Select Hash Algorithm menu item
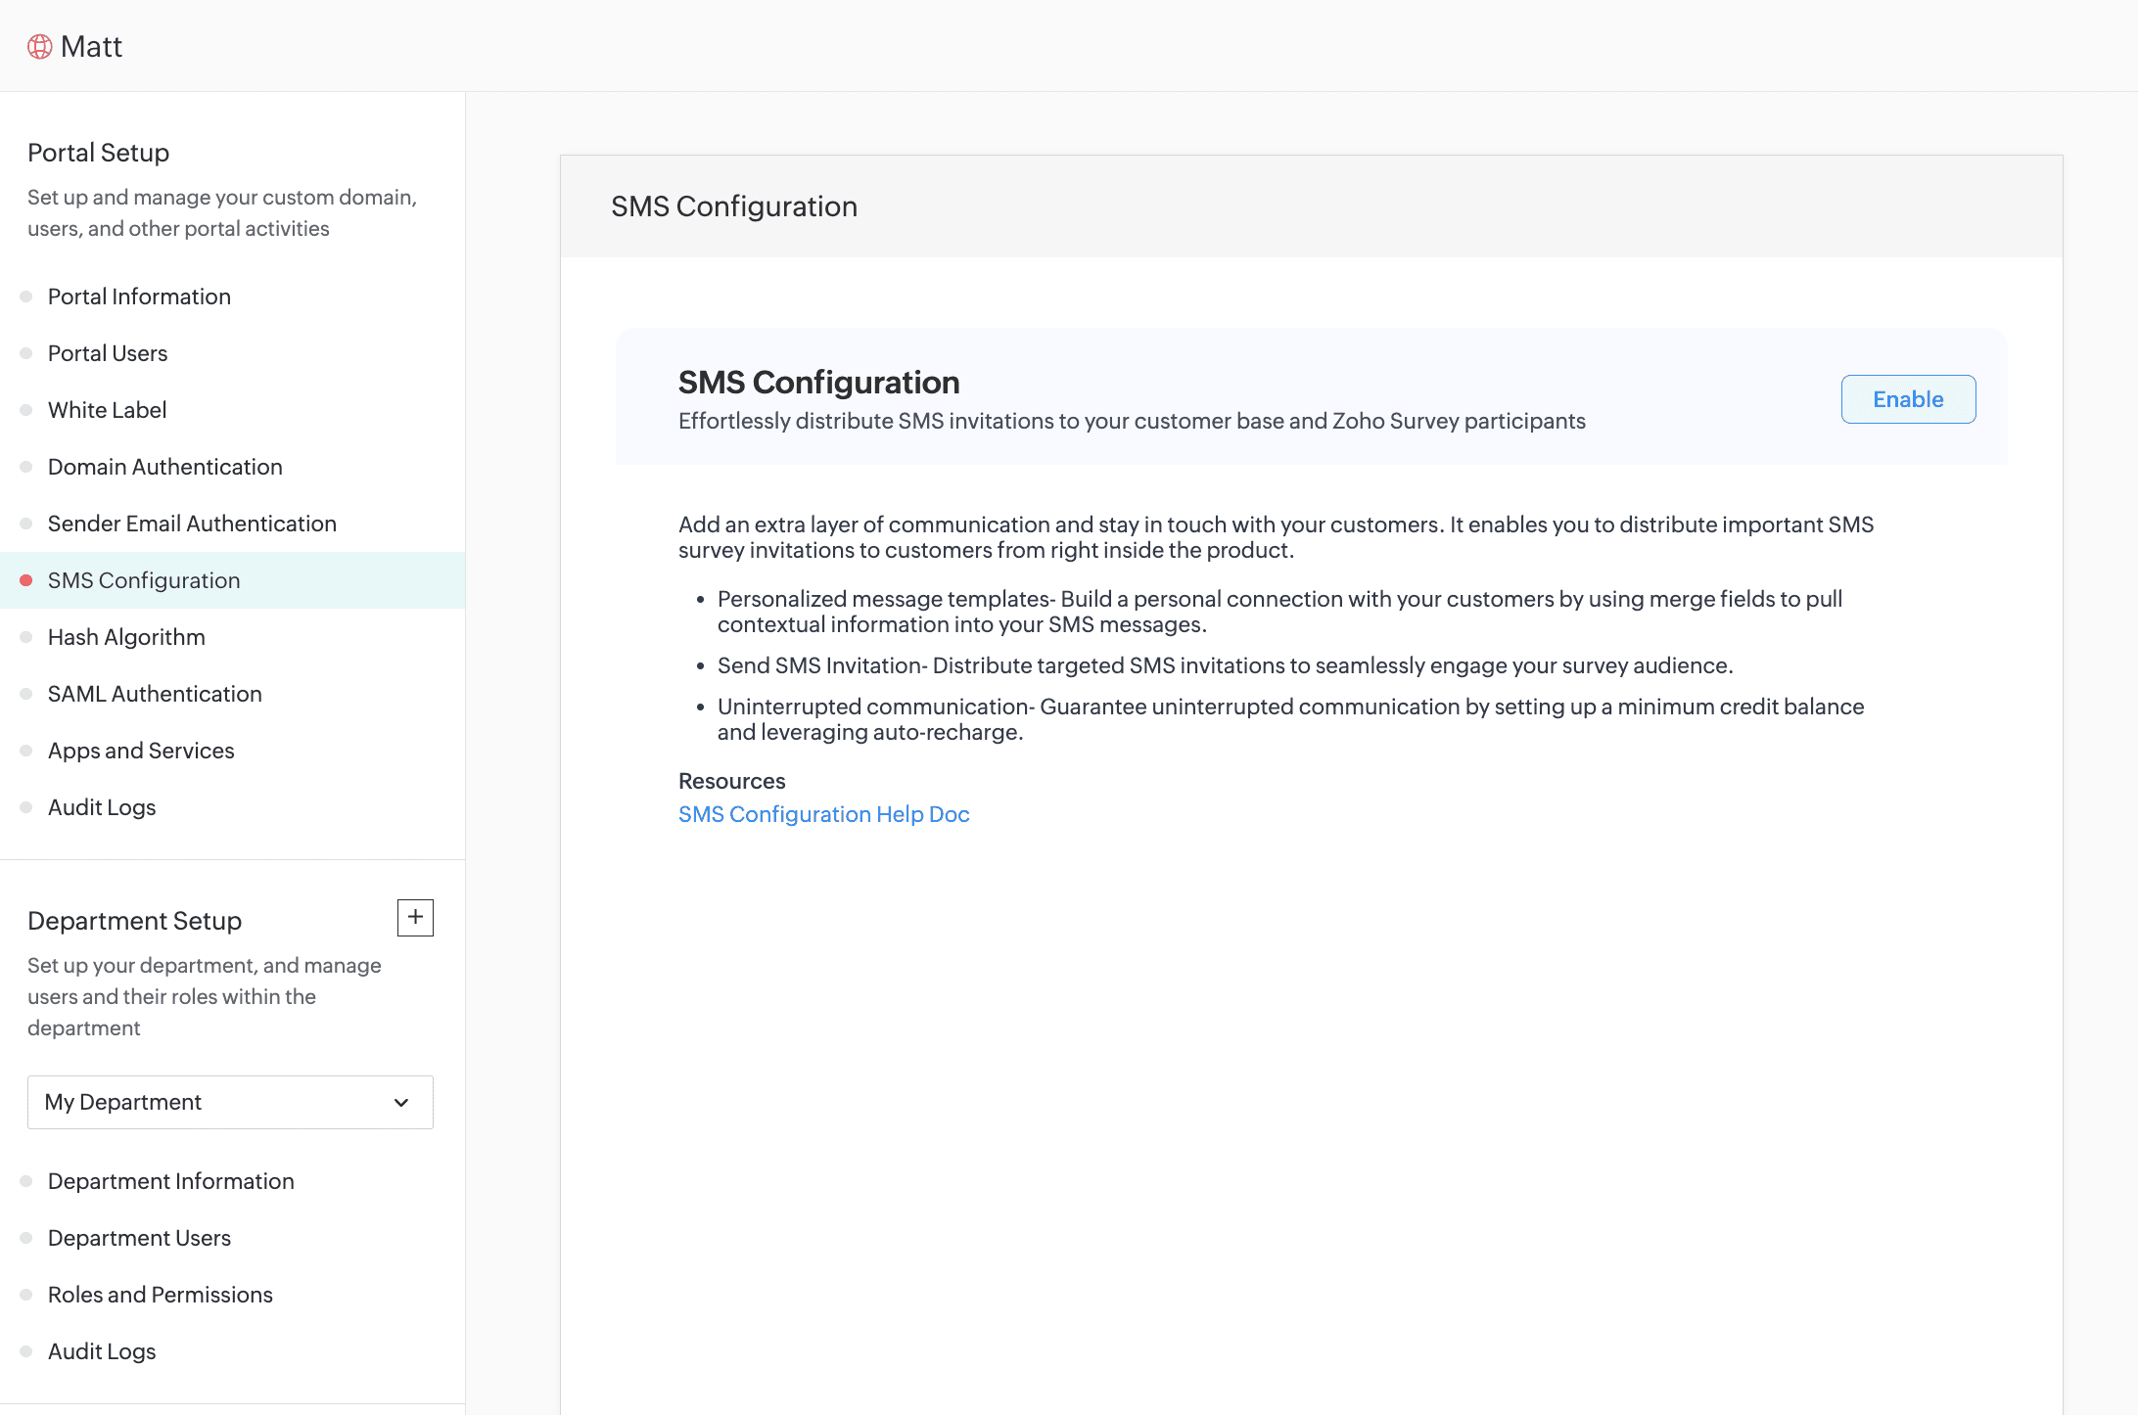 coord(126,637)
